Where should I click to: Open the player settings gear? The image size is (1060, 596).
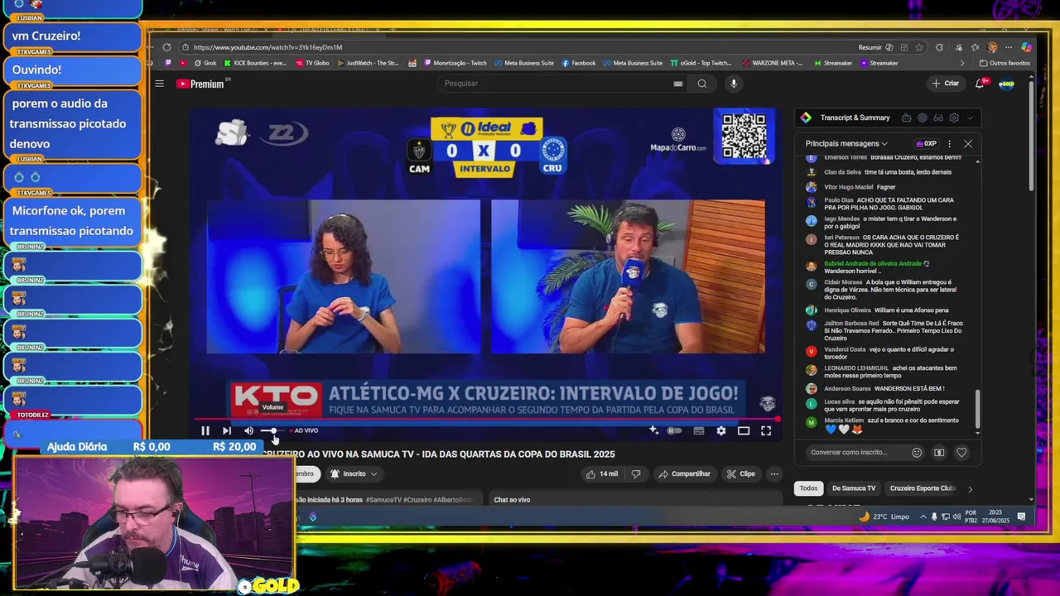(721, 430)
